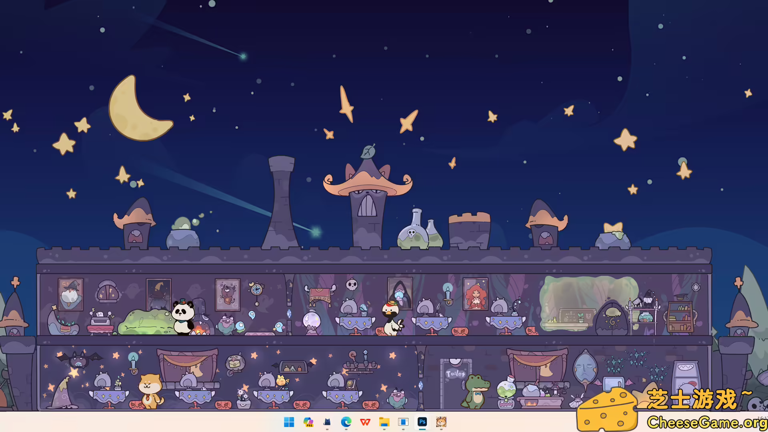Open File Explorer folder icon
768x432 pixels.
coord(384,422)
